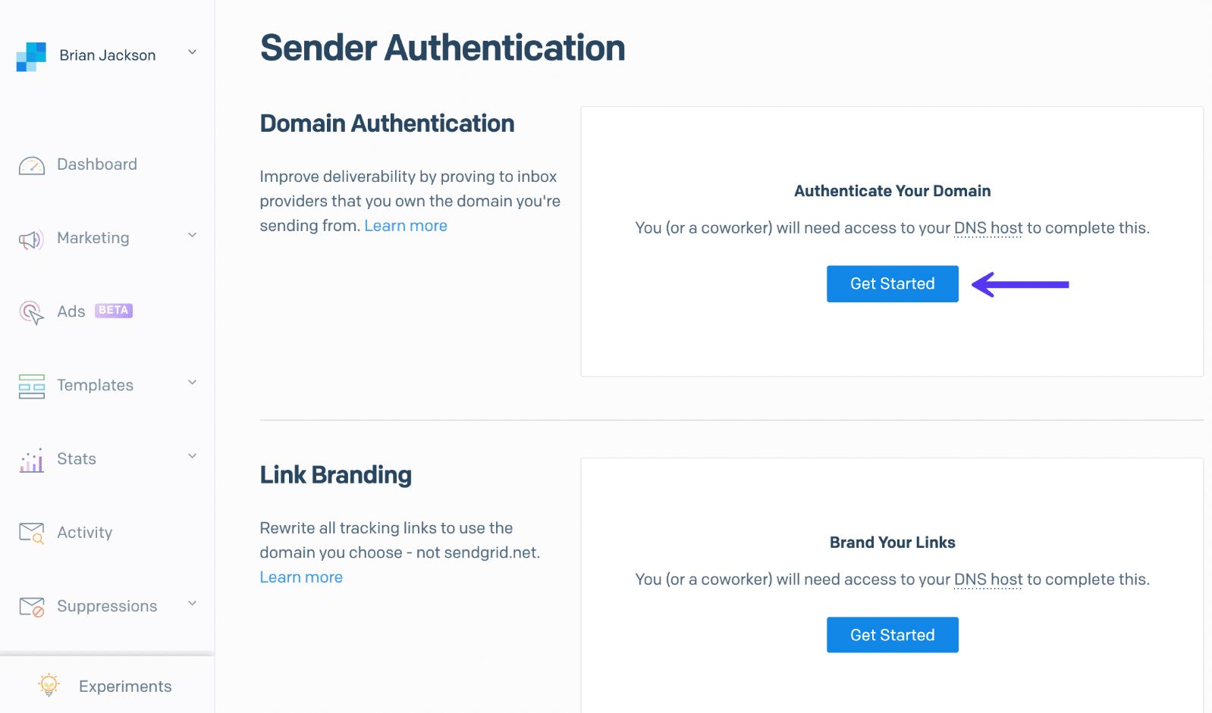Image resolution: width=1212 pixels, height=713 pixels.
Task: Open the Domain Authentication Learn more link
Action: pyautogui.click(x=405, y=225)
